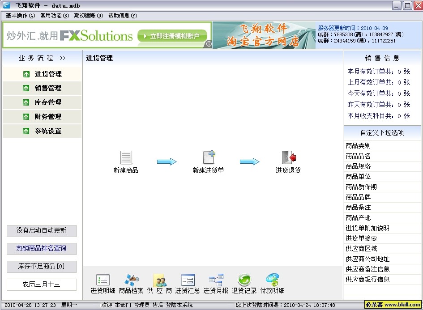Select 供应商备注信息 list entry
This screenshot has width=423, height=310.
coord(382,269)
